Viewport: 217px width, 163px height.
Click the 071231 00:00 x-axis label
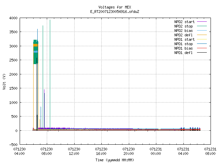click(156, 151)
